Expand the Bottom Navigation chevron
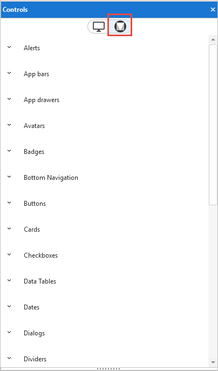218x371 pixels. click(x=9, y=177)
